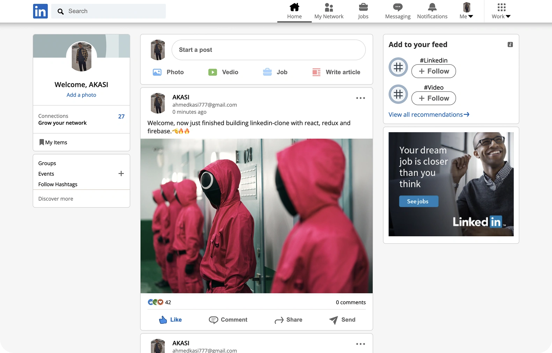The image size is (552, 353).
Task: Open Groups in sidebar
Action: click(47, 163)
